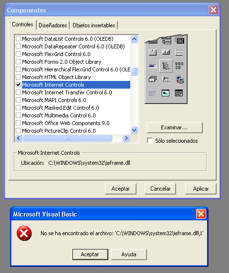Click Aceptar in the Microsoft Visual Basic error
This screenshot has width=229, height=273.
coord(90,254)
